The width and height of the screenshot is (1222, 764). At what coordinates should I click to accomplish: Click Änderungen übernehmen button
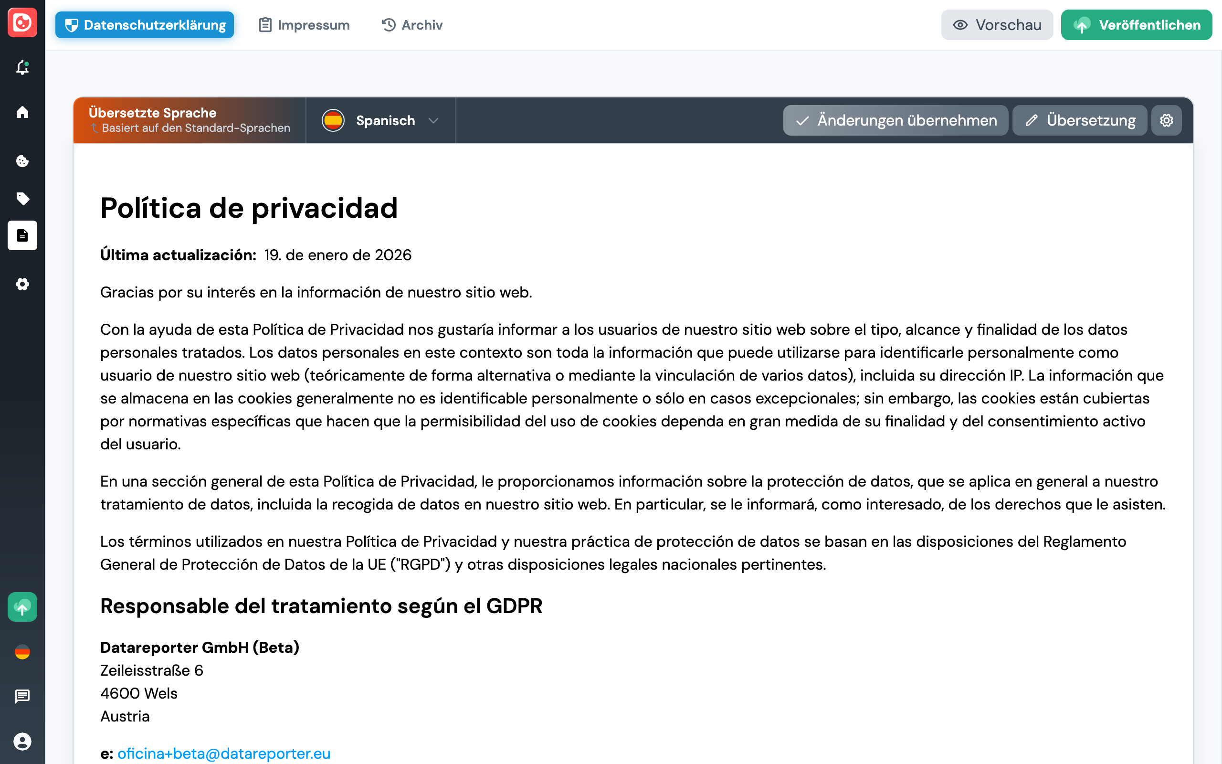(x=895, y=120)
